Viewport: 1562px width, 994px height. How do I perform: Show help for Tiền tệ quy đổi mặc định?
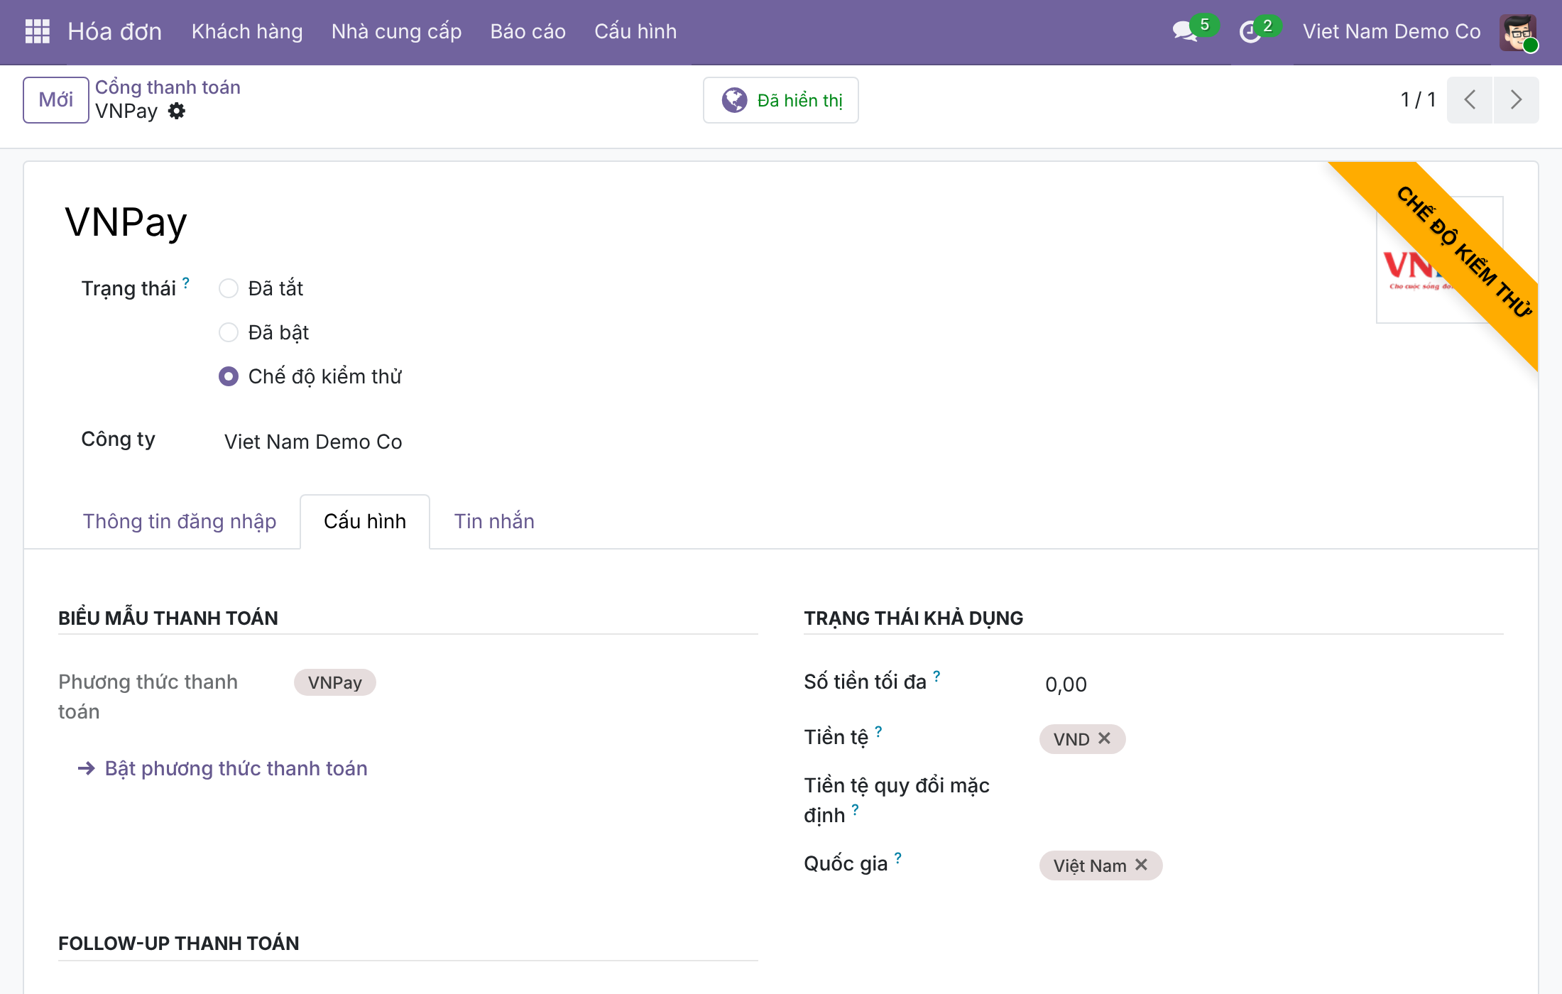tap(855, 809)
